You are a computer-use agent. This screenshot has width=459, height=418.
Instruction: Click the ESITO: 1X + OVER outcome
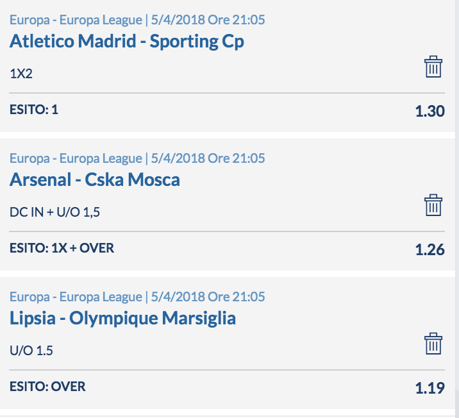[62, 248]
